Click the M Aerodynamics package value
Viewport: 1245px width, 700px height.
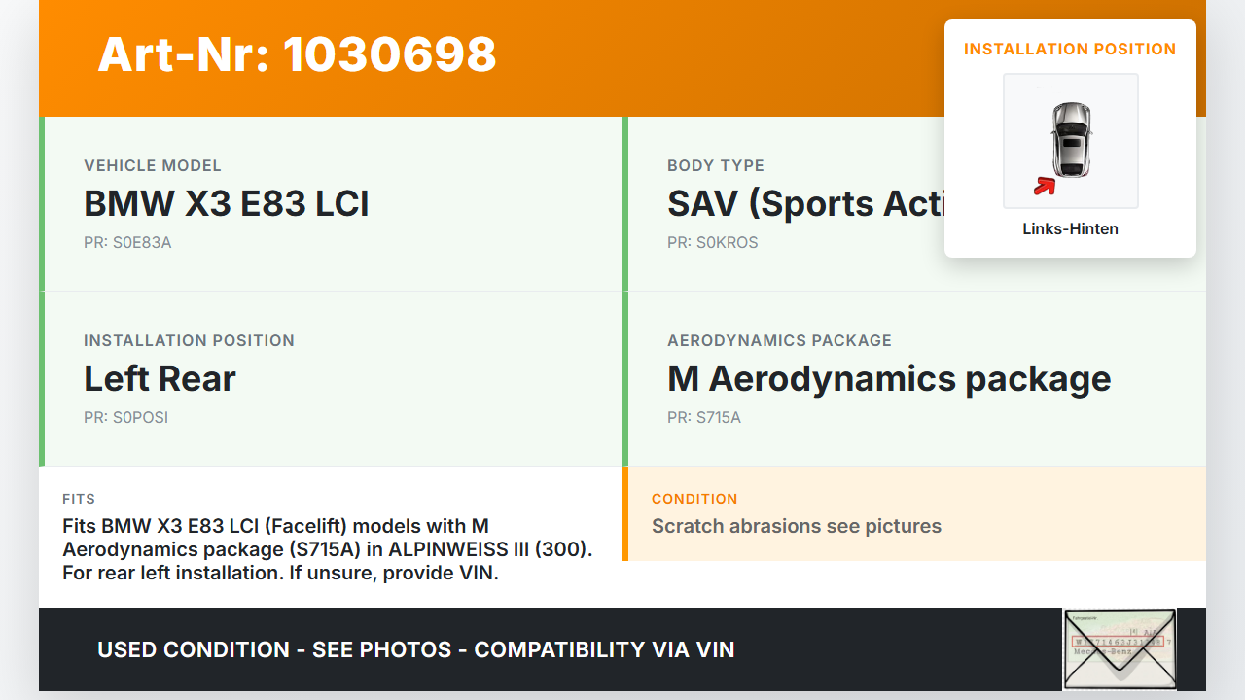click(x=889, y=378)
